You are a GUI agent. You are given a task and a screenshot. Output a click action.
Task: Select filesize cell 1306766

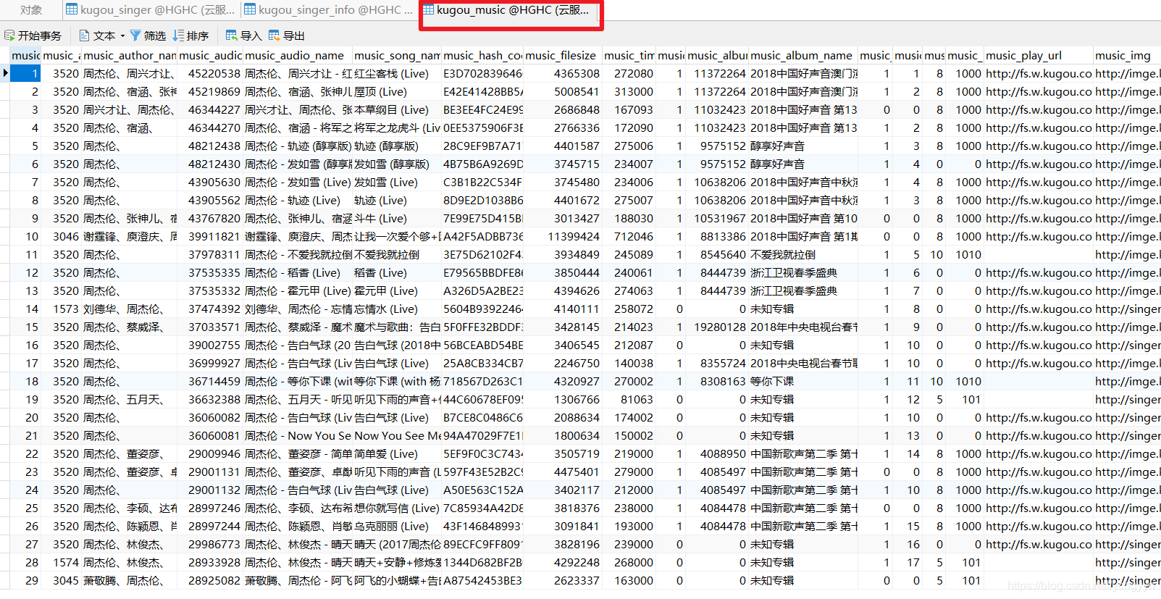tap(562, 399)
